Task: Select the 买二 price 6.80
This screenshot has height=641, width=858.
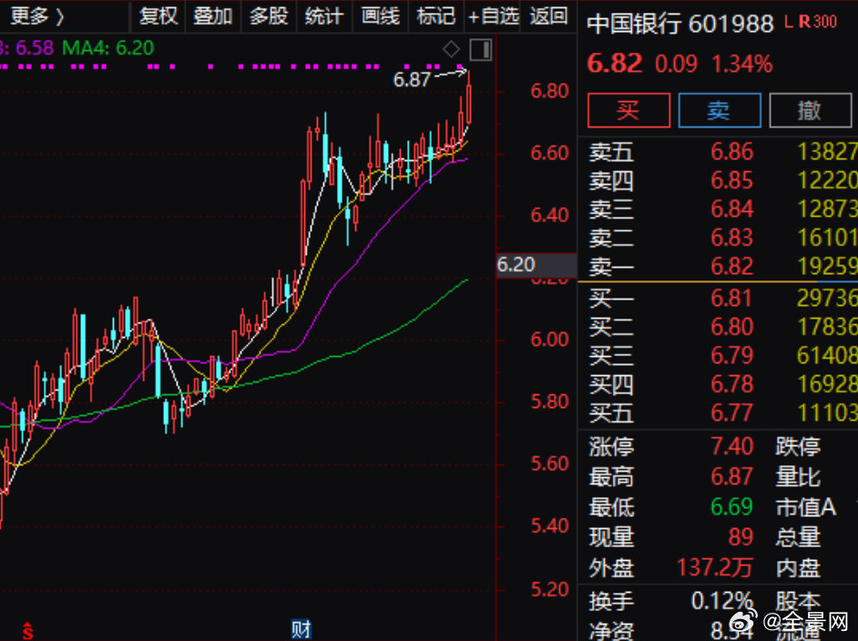Action: [731, 327]
